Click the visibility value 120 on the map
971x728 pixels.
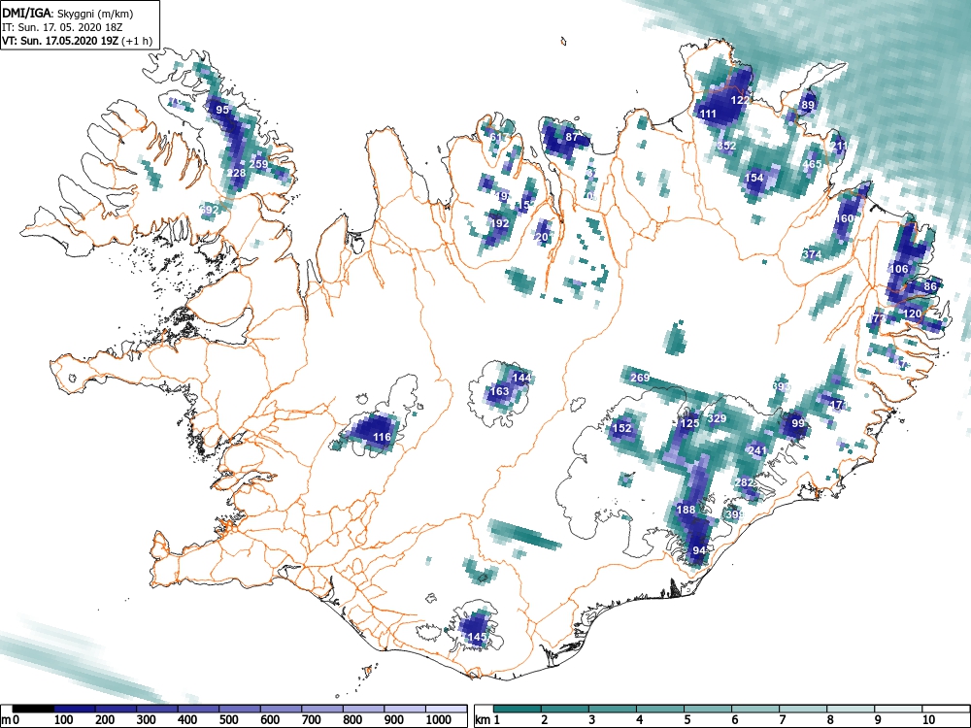[913, 314]
